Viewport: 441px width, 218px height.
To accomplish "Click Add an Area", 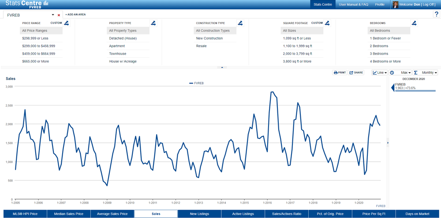I will 76,15.
